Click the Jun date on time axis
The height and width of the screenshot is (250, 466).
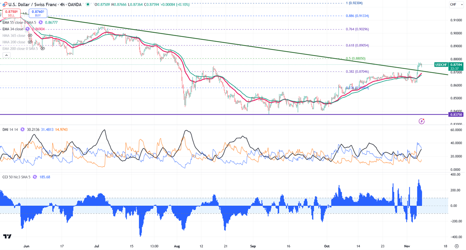(26, 246)
